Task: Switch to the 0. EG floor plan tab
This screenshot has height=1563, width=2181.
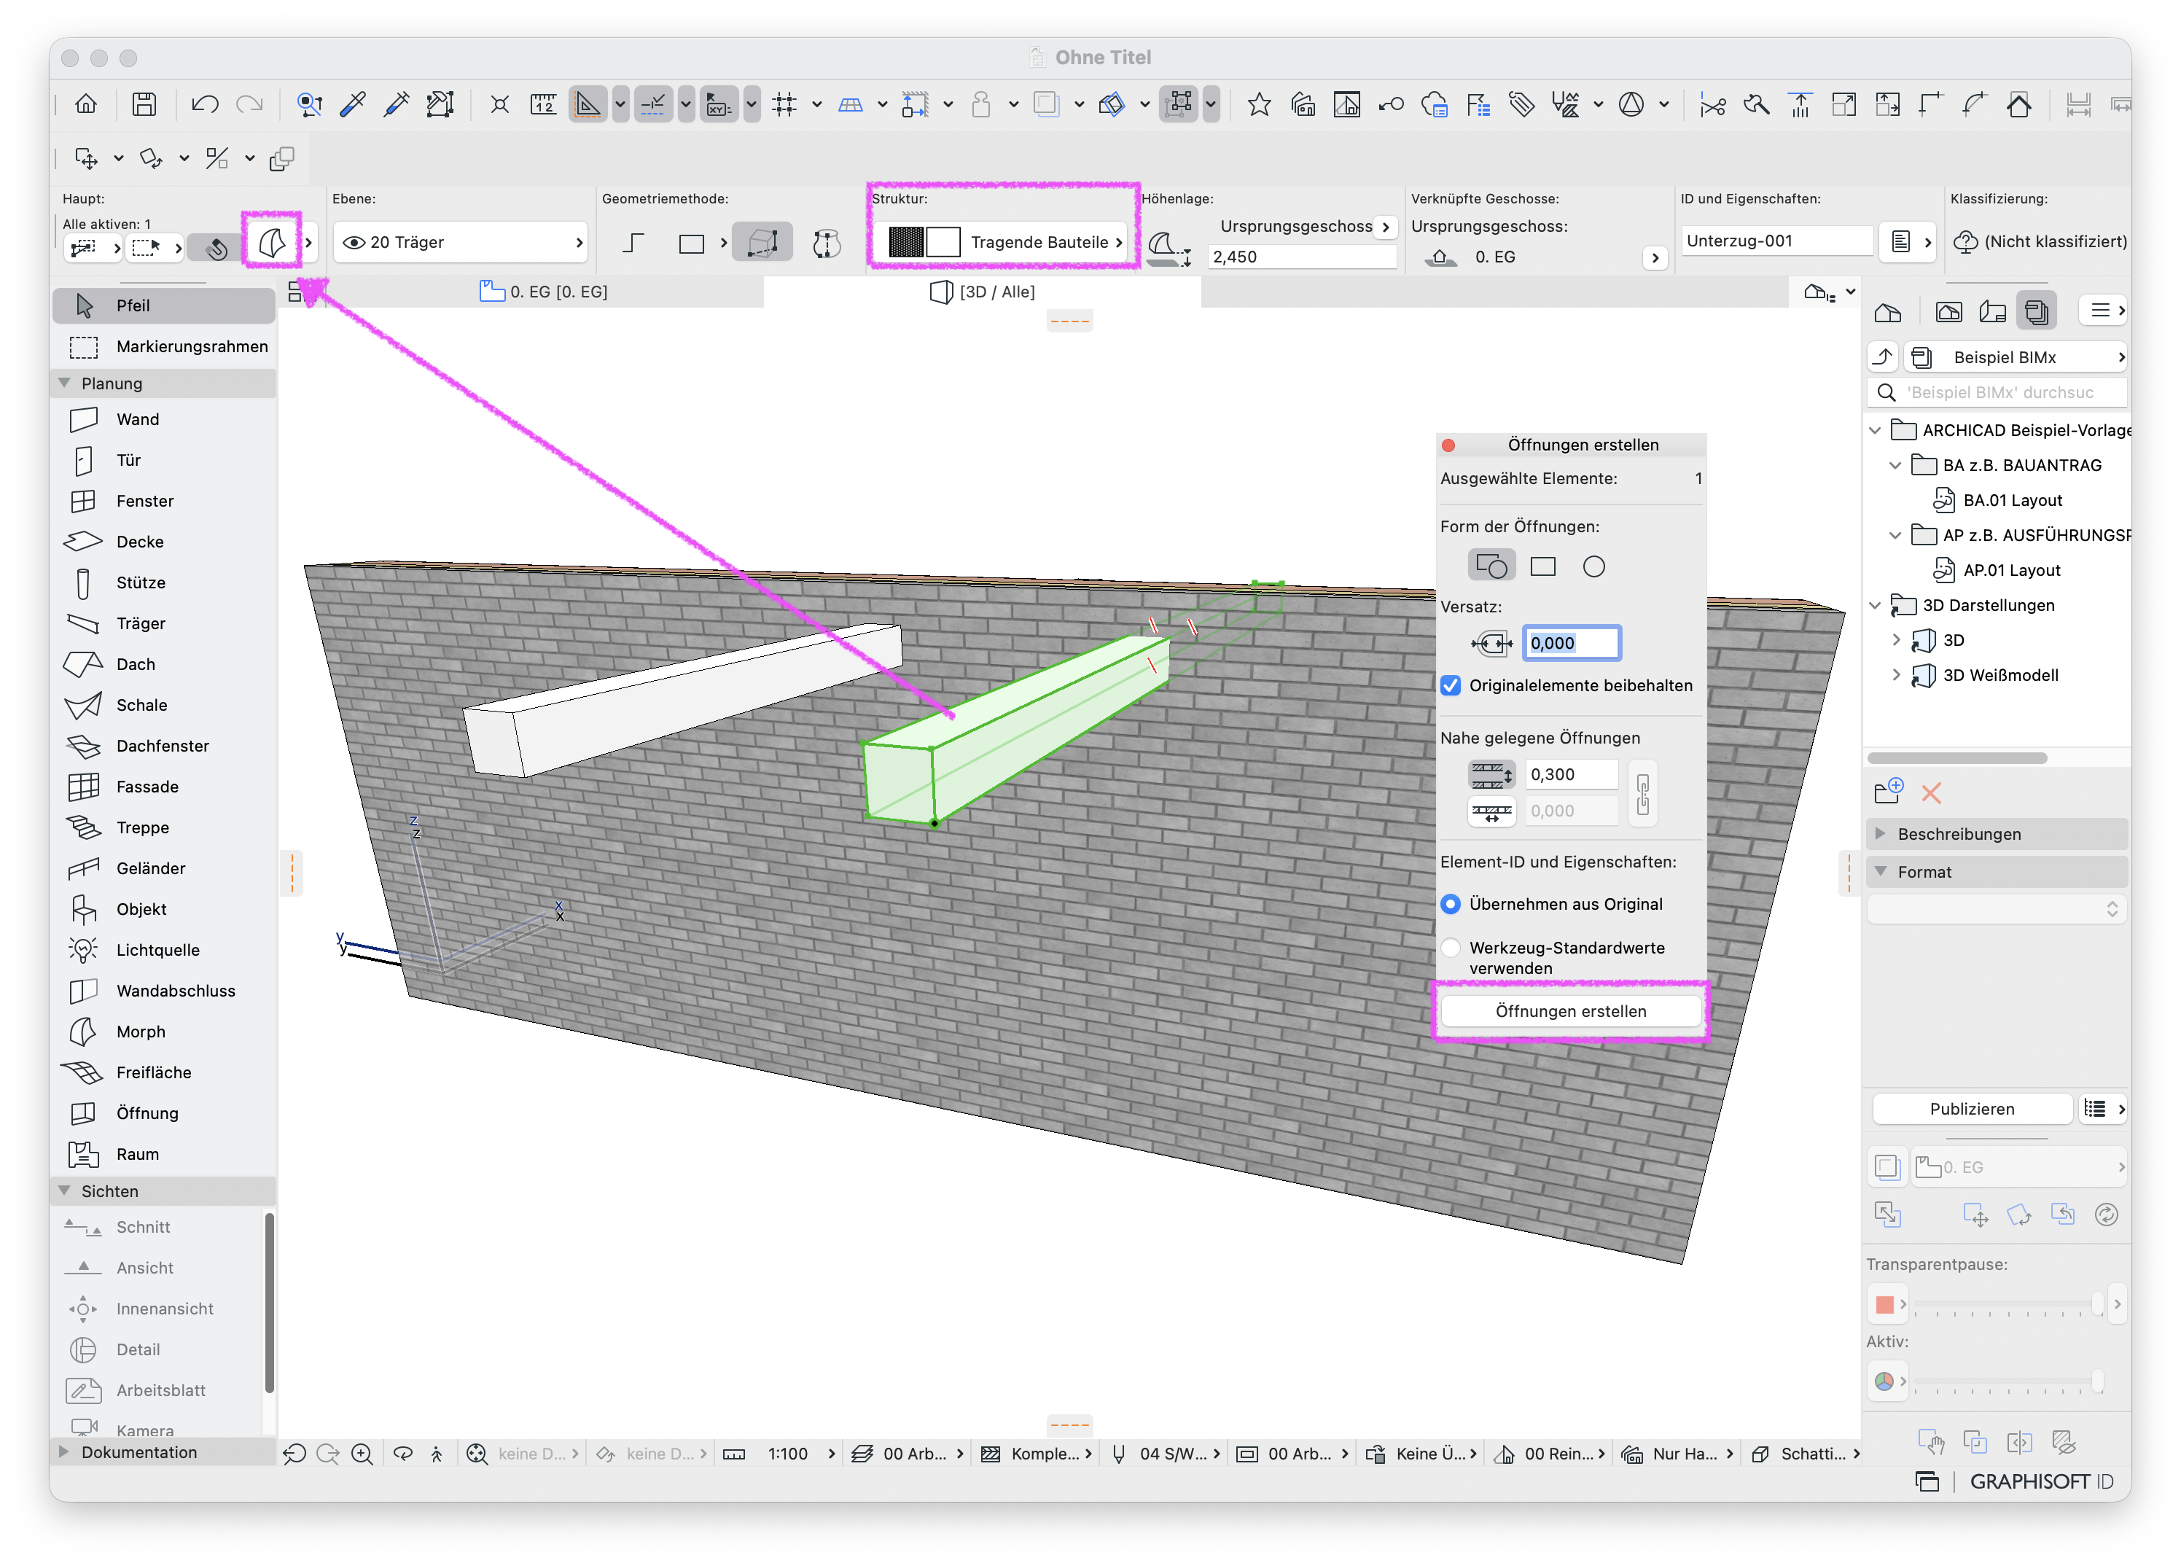Action: tap(545, 292)
